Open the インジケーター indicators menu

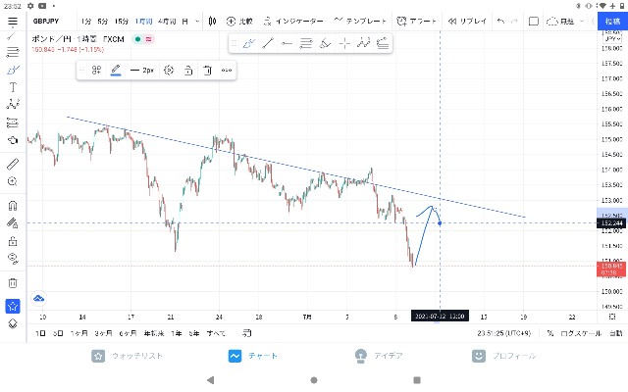(293, 22)
